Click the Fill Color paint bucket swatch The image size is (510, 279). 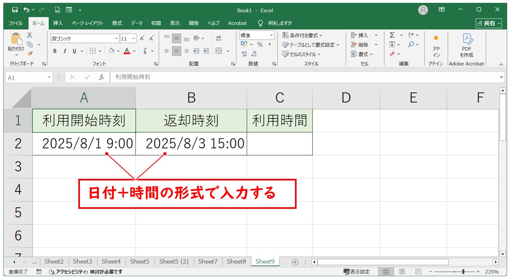pyautogui.click(x=111, y=51)
